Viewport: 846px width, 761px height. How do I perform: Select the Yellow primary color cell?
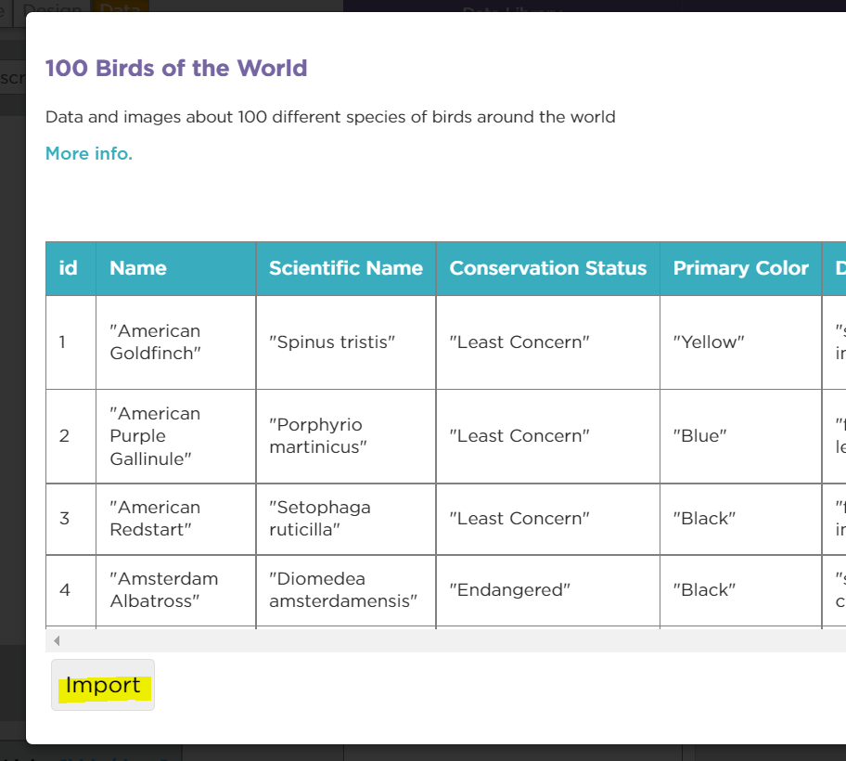tap(710, 342)
